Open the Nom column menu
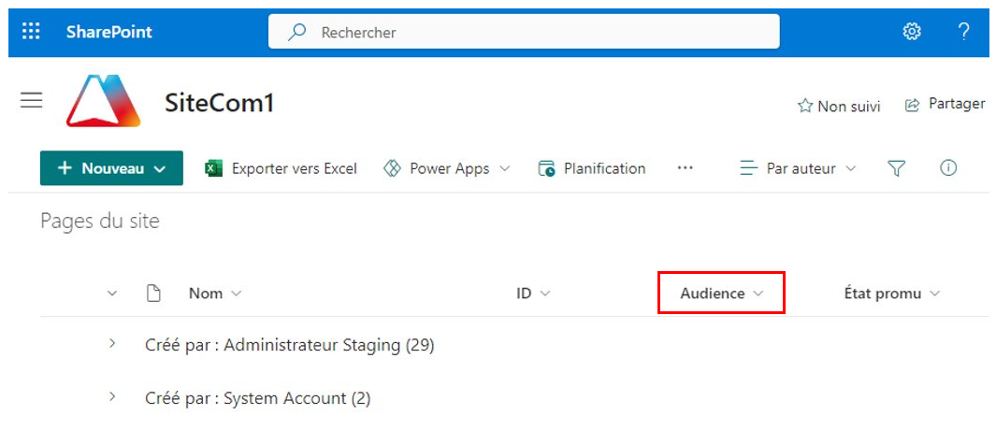This screenshot has height=430, width=996. pyautogui.click(x=215, y=294)
